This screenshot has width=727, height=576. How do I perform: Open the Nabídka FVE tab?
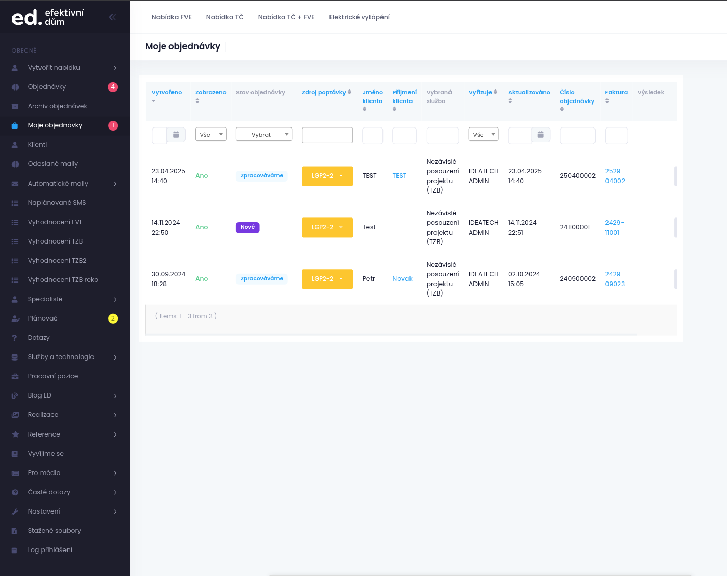pos(171,17)
